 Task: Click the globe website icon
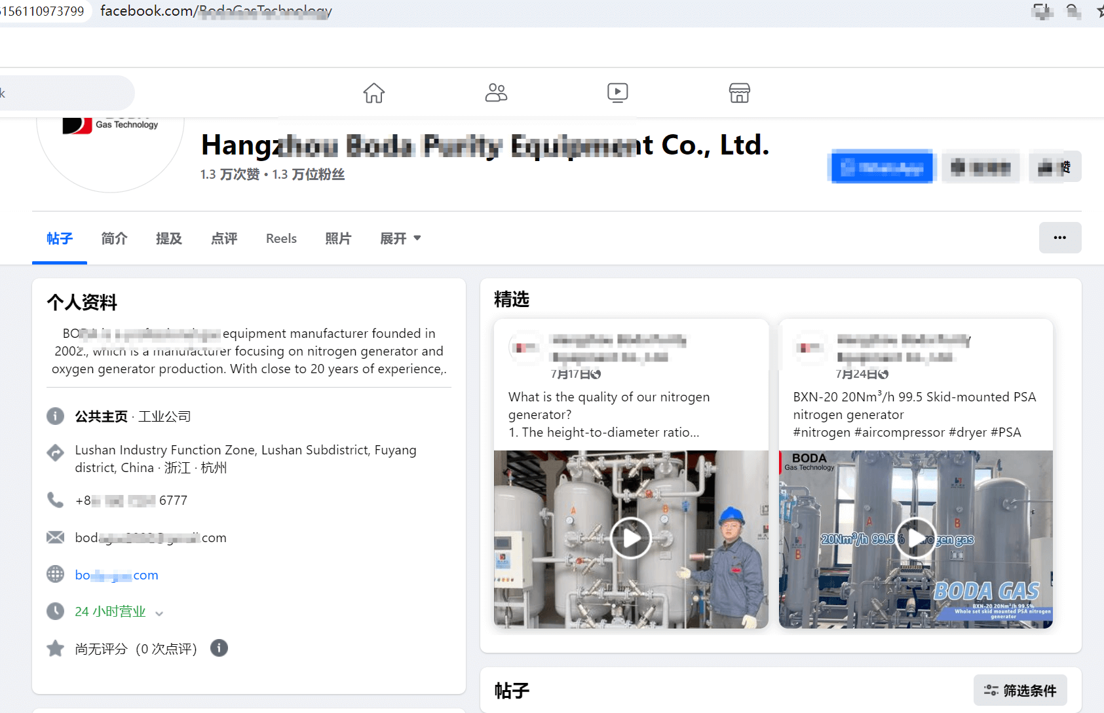click(x=56, y=574)
